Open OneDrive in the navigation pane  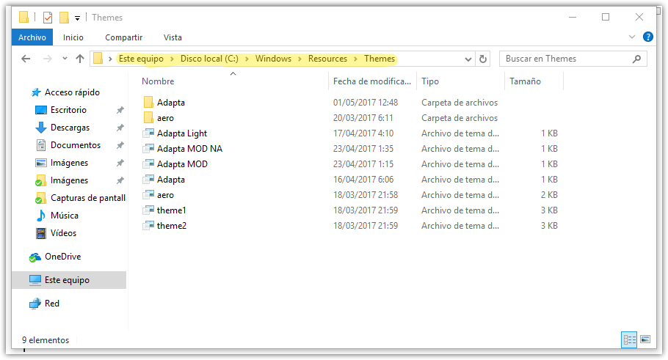(x=62, y=257)
